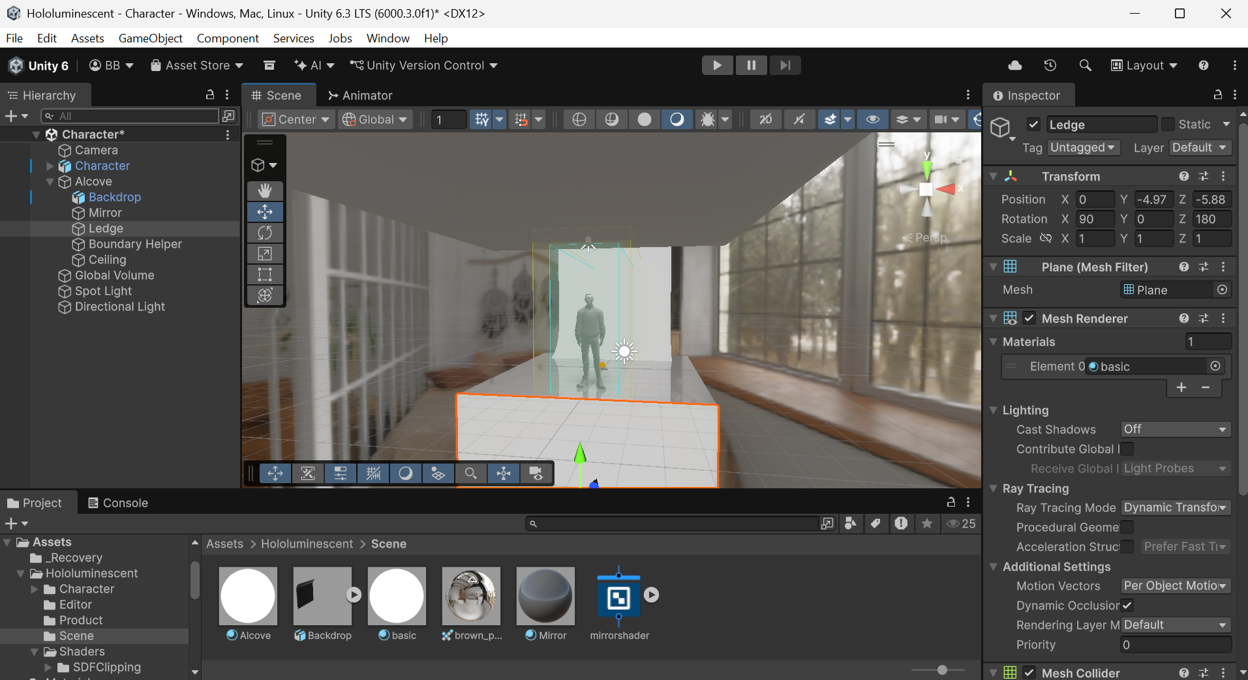Open the Undo History icon

tap(1050, 65)
